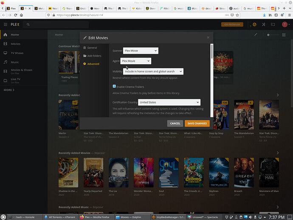Open the Visibility dropdown
The height and width of the screenshot is (220, 293).
pyautogui.click(x=153, y=71)
